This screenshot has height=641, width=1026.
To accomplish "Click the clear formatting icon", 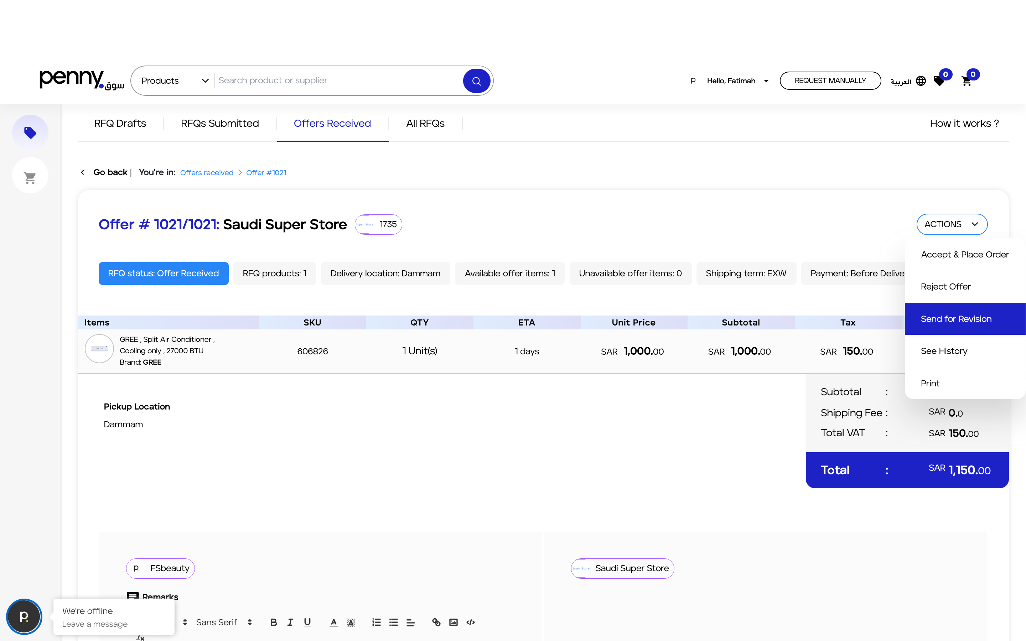I will (140, 637).
